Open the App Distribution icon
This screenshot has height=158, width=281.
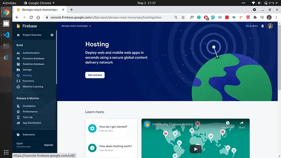click(18, 123)
